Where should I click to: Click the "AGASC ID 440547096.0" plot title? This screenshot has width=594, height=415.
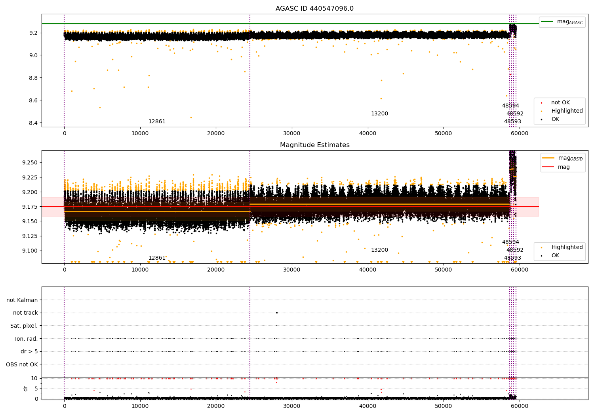coord(314,9)
